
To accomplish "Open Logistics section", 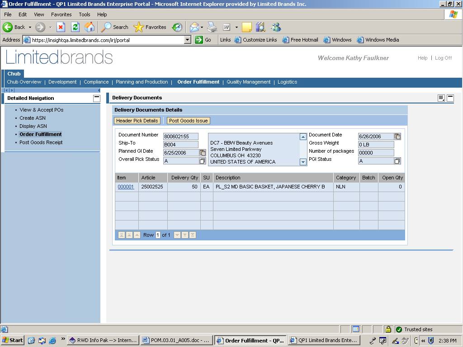I will coord(287,82).
